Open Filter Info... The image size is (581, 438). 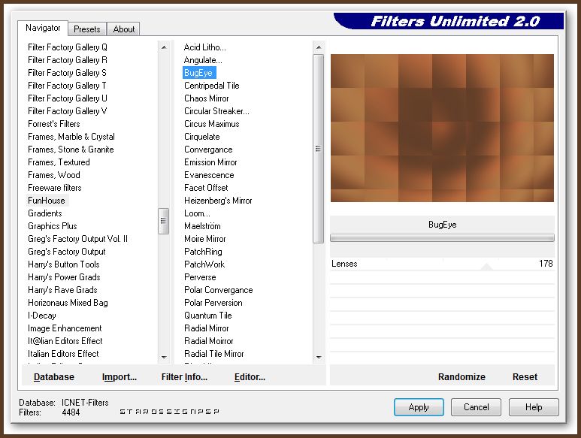(184, 377)
